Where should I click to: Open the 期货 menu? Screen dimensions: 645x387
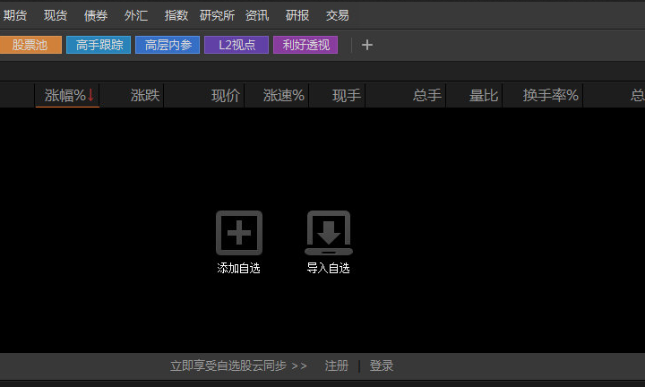[x=15, y=15]
